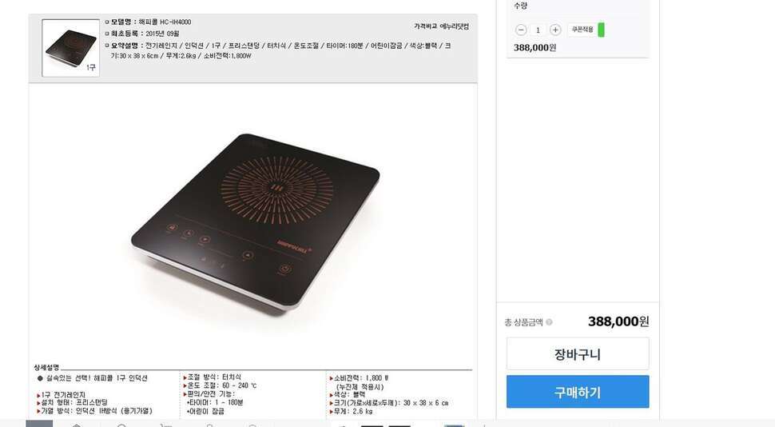Viewport: 775px width, 427px height.
Task: Increase quantity with the plus button
Action: 555,30
